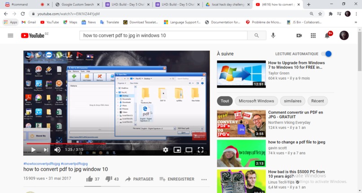Go to the YouTube home logo
The width and height of the screenshot is (362, 193).
(x=32, y=35)
